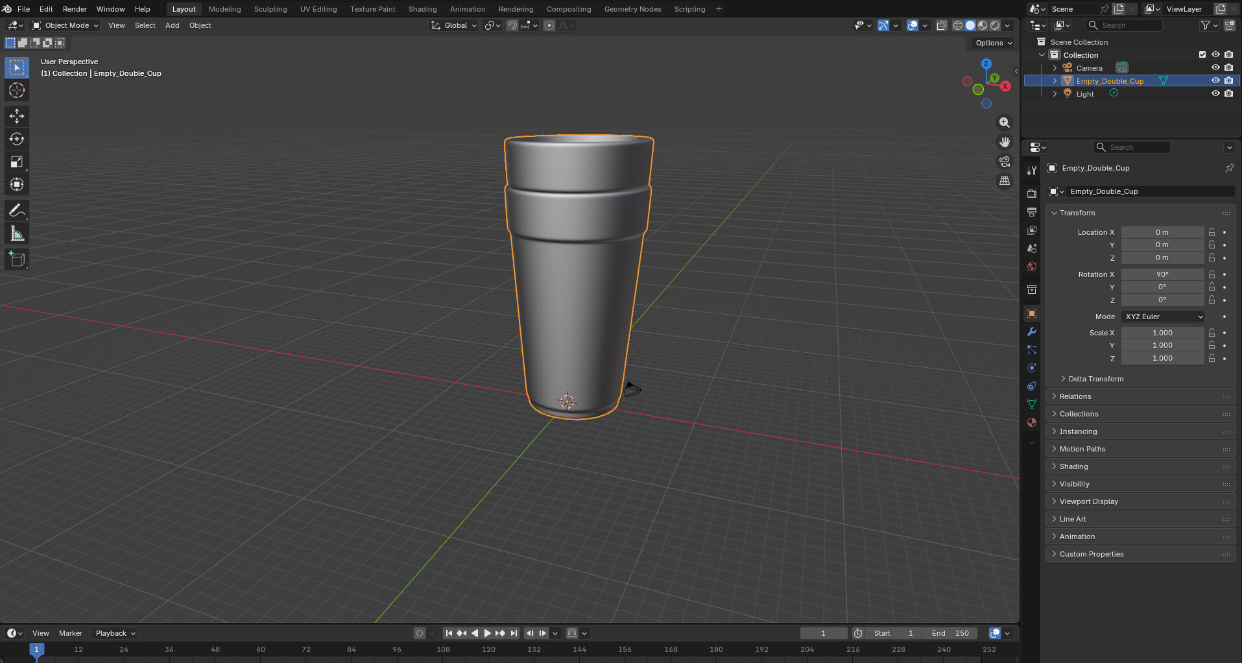Toggle the camera view icon
This screenshot has height=663, width=1242.
1005,162
